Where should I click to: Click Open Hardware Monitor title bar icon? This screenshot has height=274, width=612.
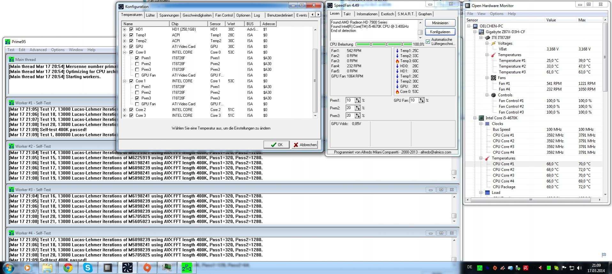(x=468, y=5)
